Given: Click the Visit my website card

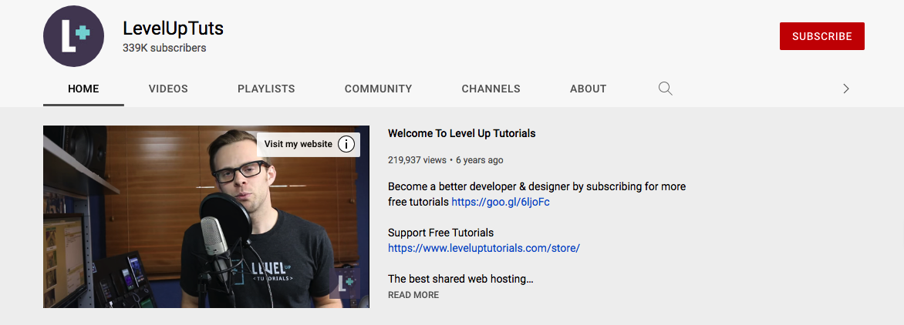Looking at the screenshot, I should [x=309, y=144].
